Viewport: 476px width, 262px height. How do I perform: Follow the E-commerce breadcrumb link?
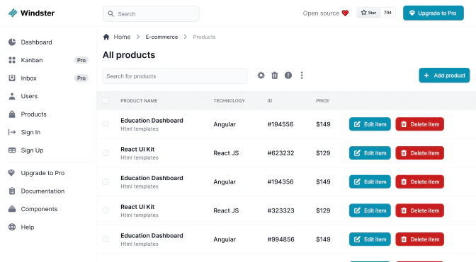[161, 37]
